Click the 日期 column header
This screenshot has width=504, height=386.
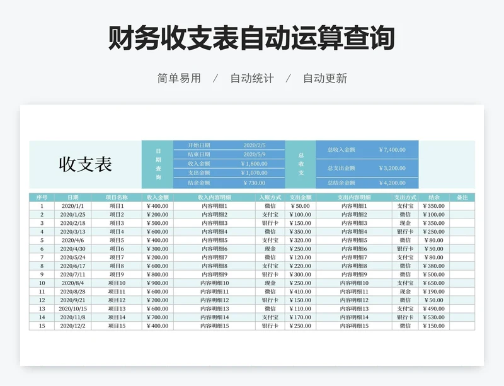click(x=73, y=197)
